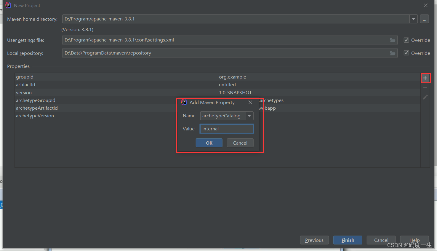Viewport: 437px width, 251px height.
Task: Click the archetypeCatalog Name field
Action: [222, 116]
